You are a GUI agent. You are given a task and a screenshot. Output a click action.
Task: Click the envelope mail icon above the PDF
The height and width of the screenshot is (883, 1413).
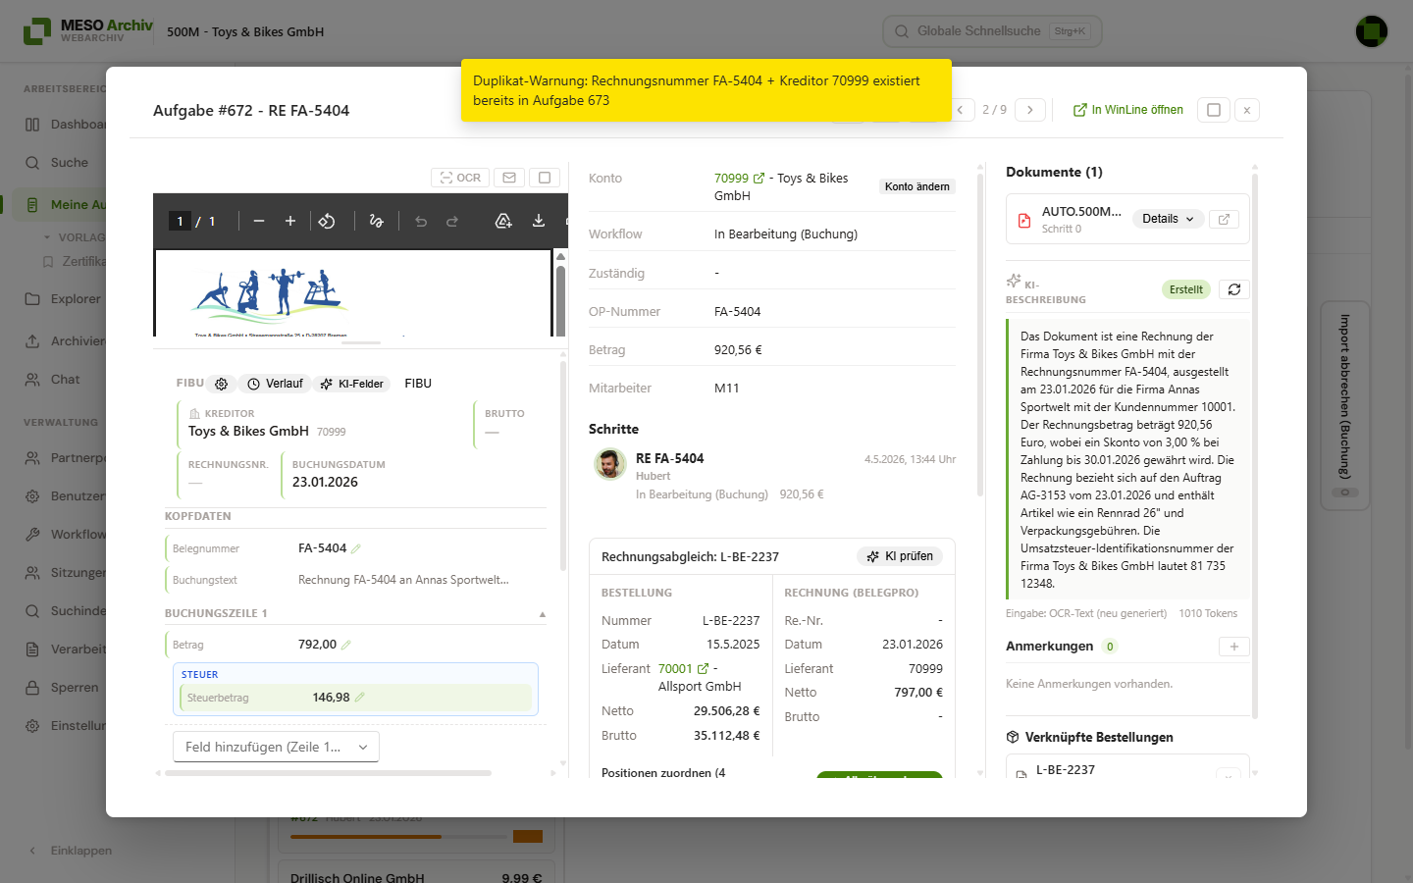[x=508, y=178]
